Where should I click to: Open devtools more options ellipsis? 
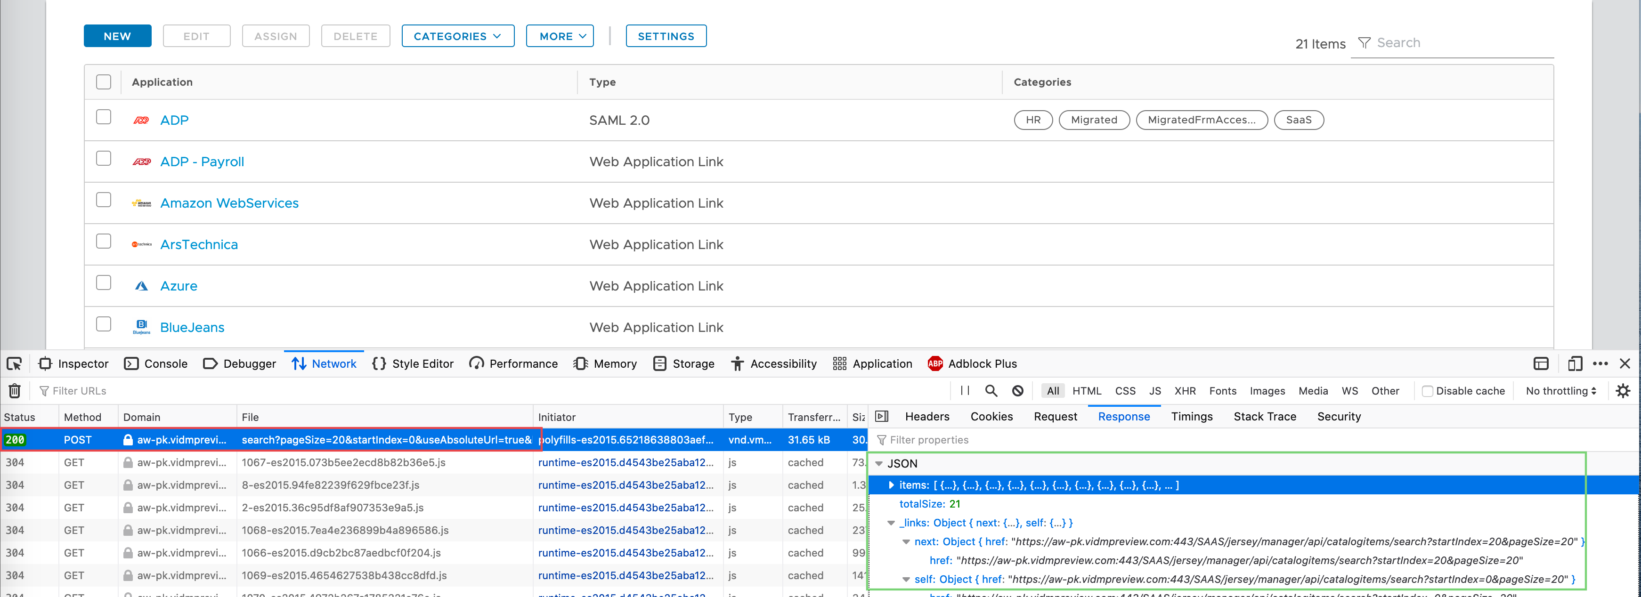(x=1600, y=363)
